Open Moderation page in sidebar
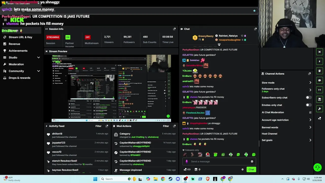 pyautogui.click(x=16, y=64)
